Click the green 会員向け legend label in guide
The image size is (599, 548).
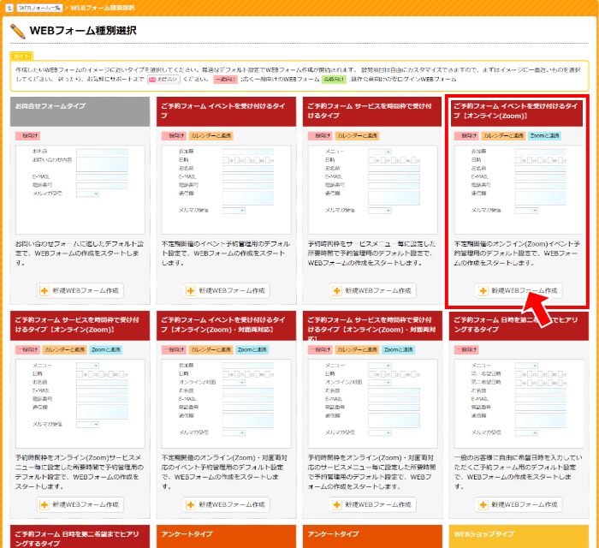(x=334, y=80)
